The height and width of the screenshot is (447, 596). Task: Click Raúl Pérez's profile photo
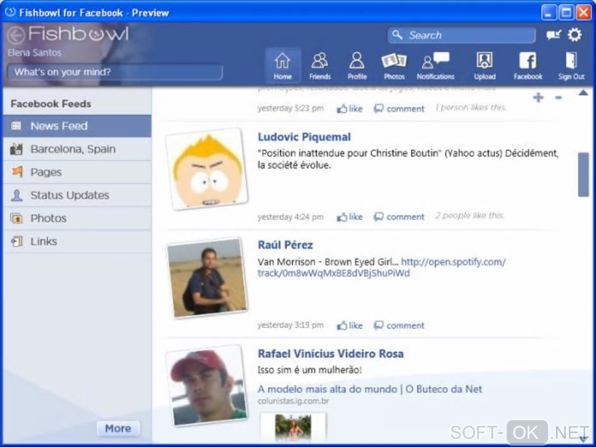click(207, 278)
